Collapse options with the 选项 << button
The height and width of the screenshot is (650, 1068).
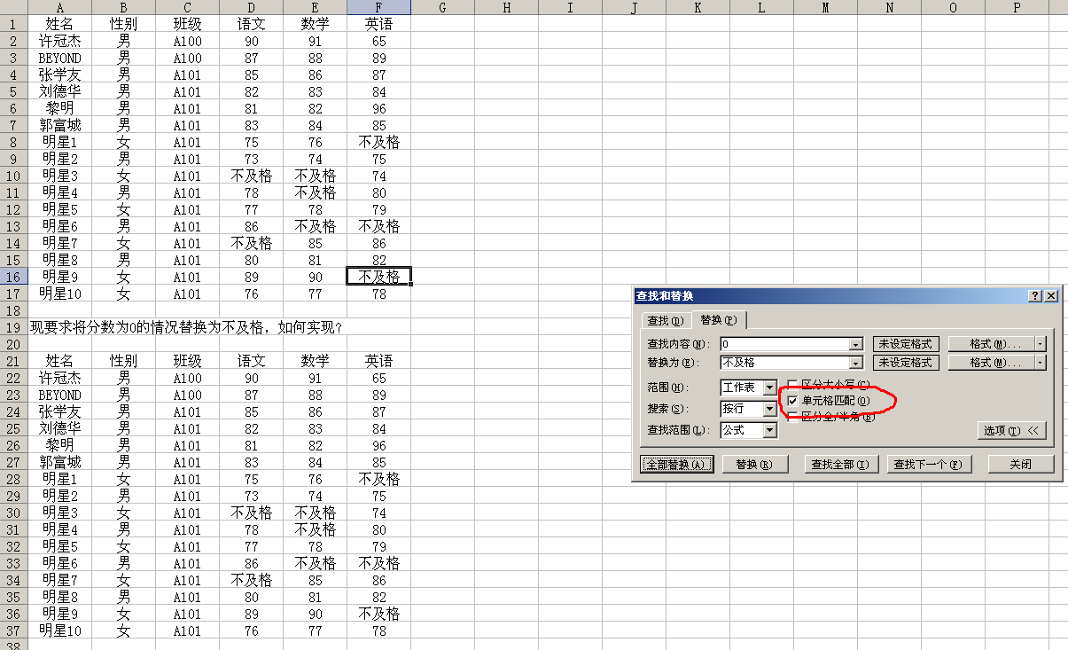tap(1011, 430)
